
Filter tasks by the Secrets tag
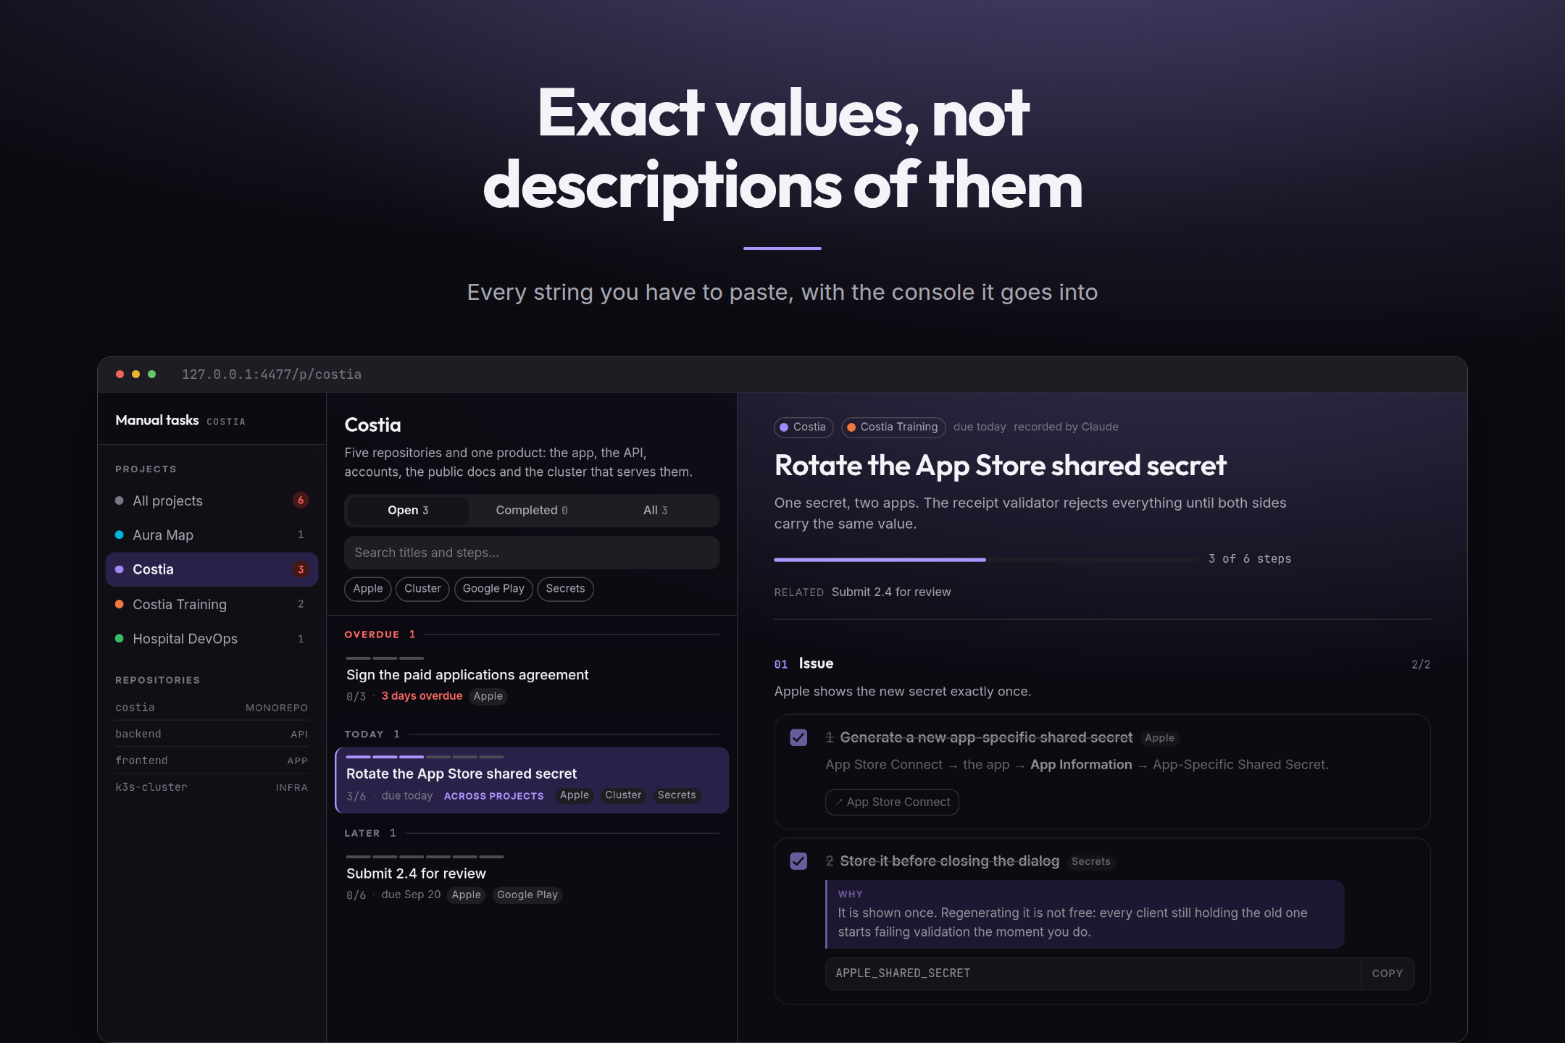pyautogui.click(x=565, y=589)
